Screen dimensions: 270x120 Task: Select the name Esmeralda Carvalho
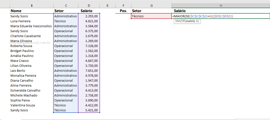[x=25, y=90]
